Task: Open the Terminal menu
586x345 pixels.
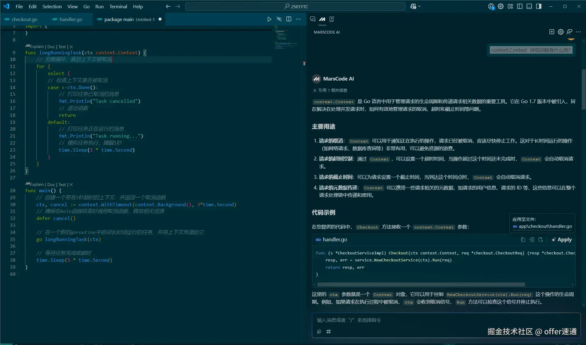Action: [x=118, y=6]
